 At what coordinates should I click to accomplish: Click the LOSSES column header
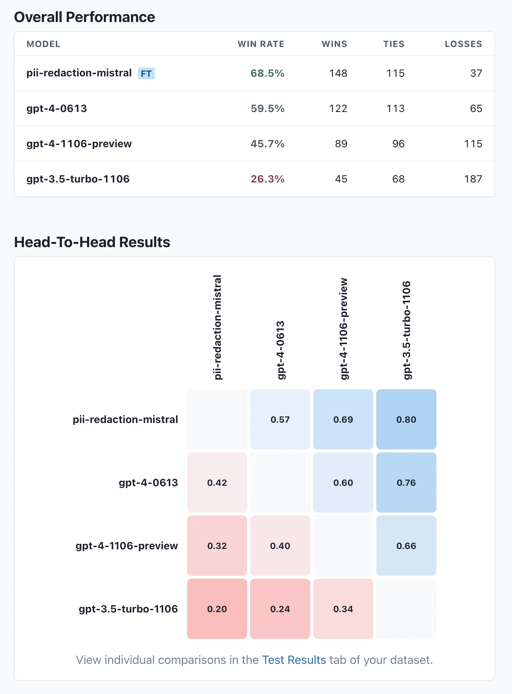point(463,44)
